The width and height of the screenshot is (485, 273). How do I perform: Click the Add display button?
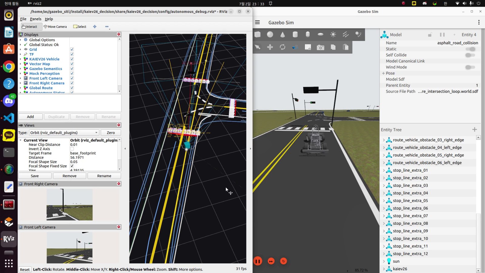click(x=30, y=117)
